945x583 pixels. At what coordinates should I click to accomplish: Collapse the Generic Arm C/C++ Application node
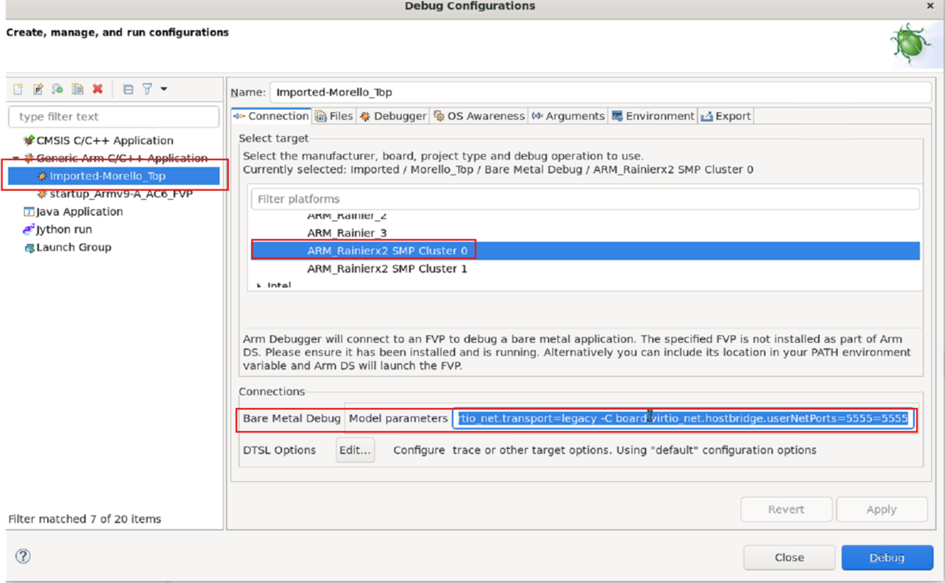[16, 158]
